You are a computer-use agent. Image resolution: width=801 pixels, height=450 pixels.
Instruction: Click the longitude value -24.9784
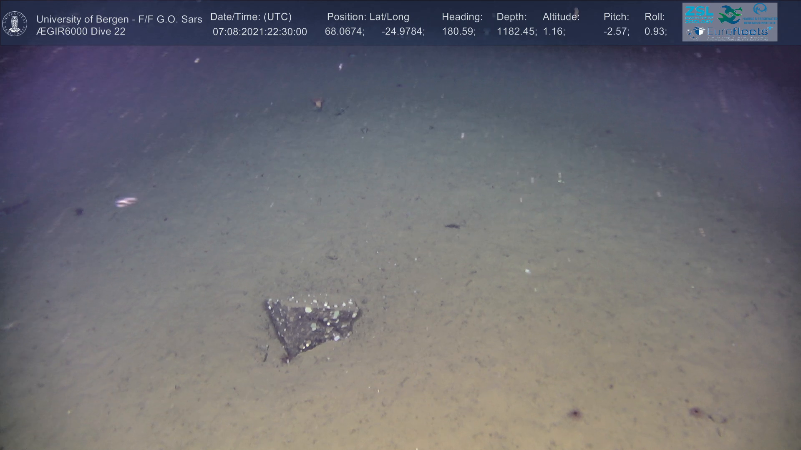pyautogui.click(x=403, y=32)
